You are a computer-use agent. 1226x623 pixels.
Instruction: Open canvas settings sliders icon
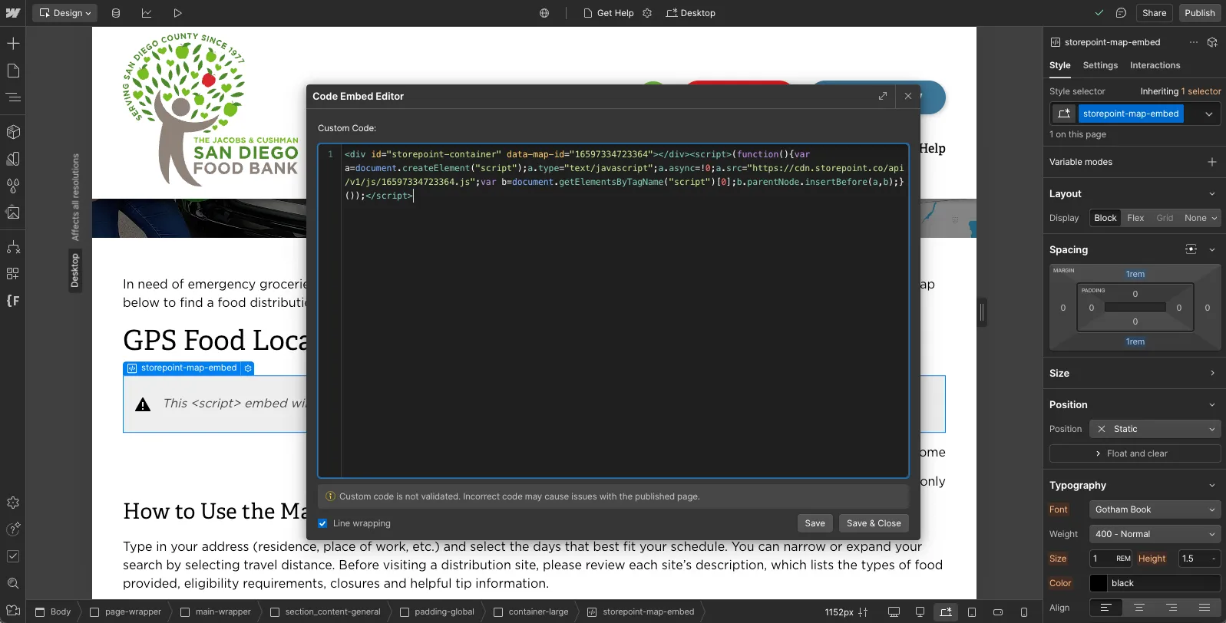(863, 612)
